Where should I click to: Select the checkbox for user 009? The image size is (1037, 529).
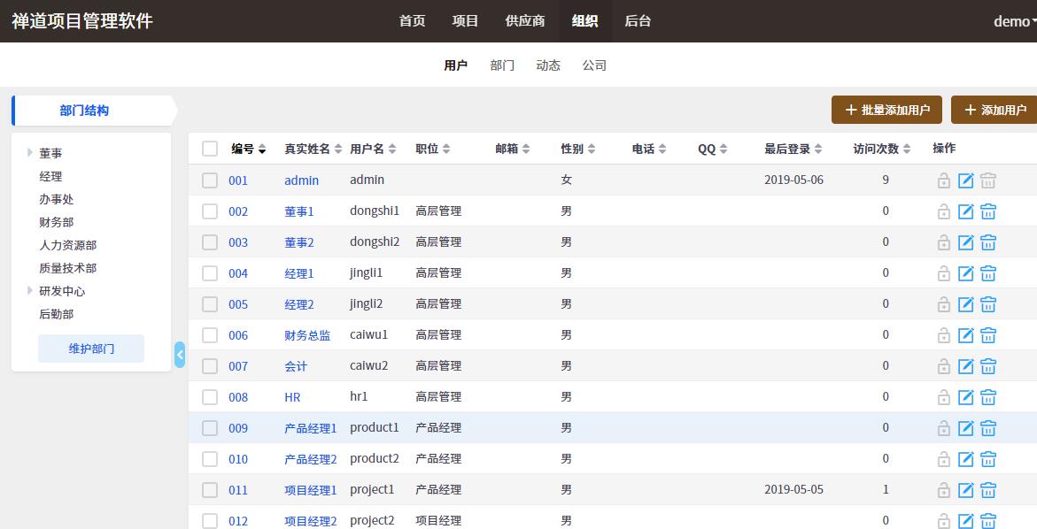point(210,428)
